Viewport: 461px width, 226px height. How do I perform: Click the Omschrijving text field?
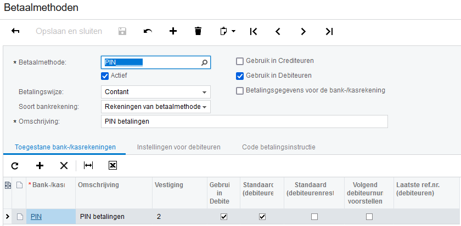244,121
